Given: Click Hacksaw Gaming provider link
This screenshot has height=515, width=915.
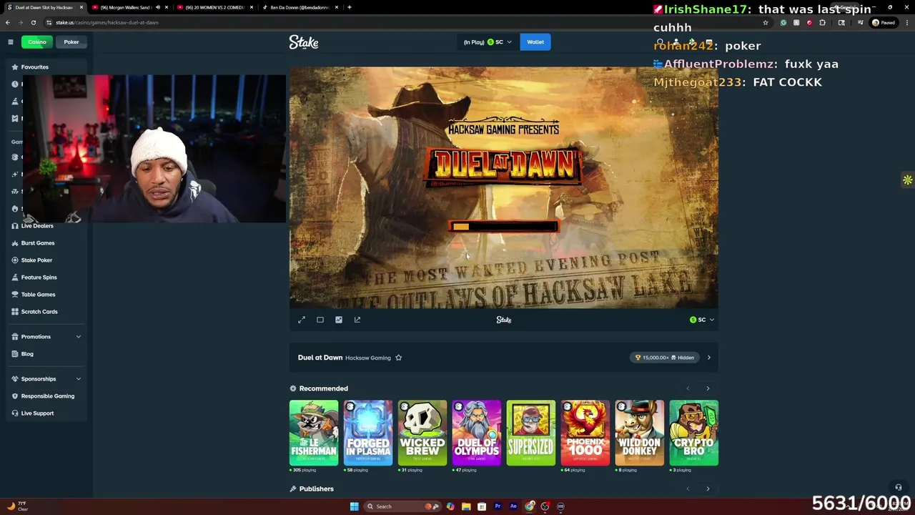Looking at the screenshot, I should coord(368,358).
